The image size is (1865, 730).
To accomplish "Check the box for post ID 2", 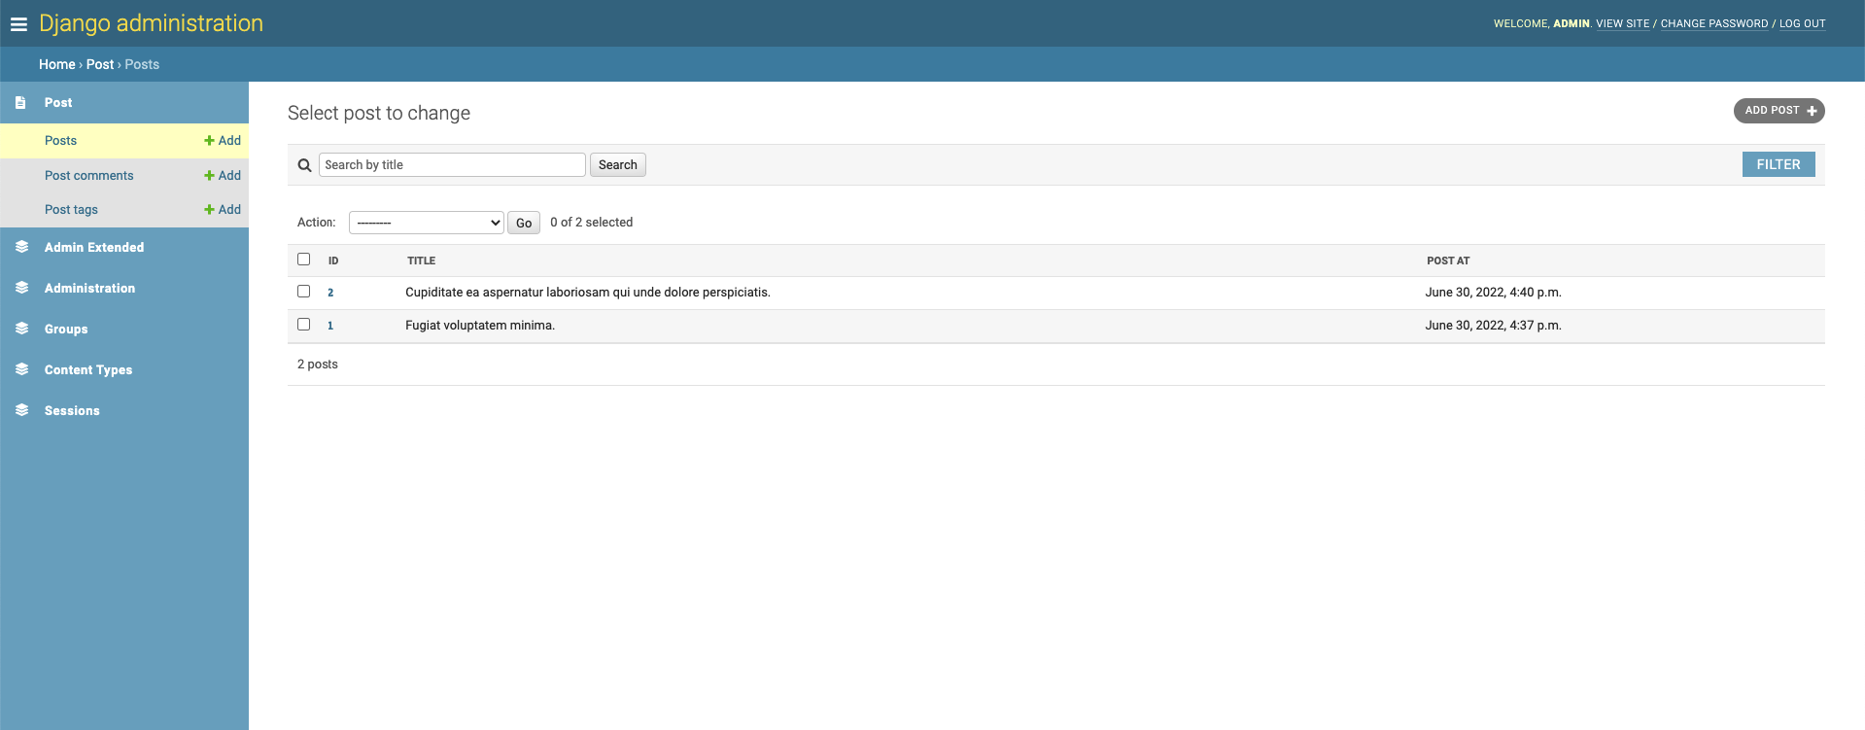I will click(x=303, y=292).
